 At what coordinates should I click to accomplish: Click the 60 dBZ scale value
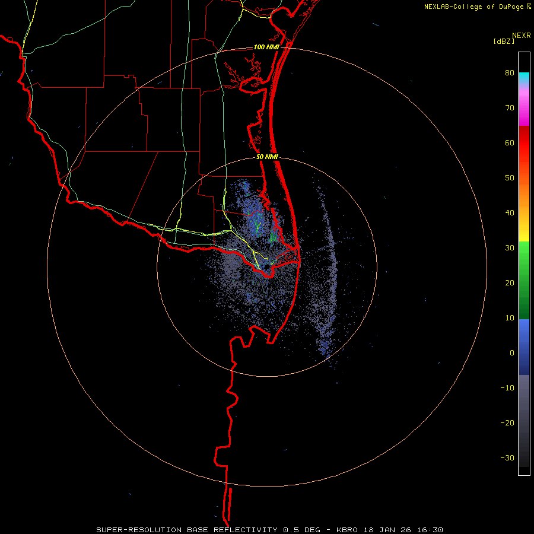pos(510,142)
